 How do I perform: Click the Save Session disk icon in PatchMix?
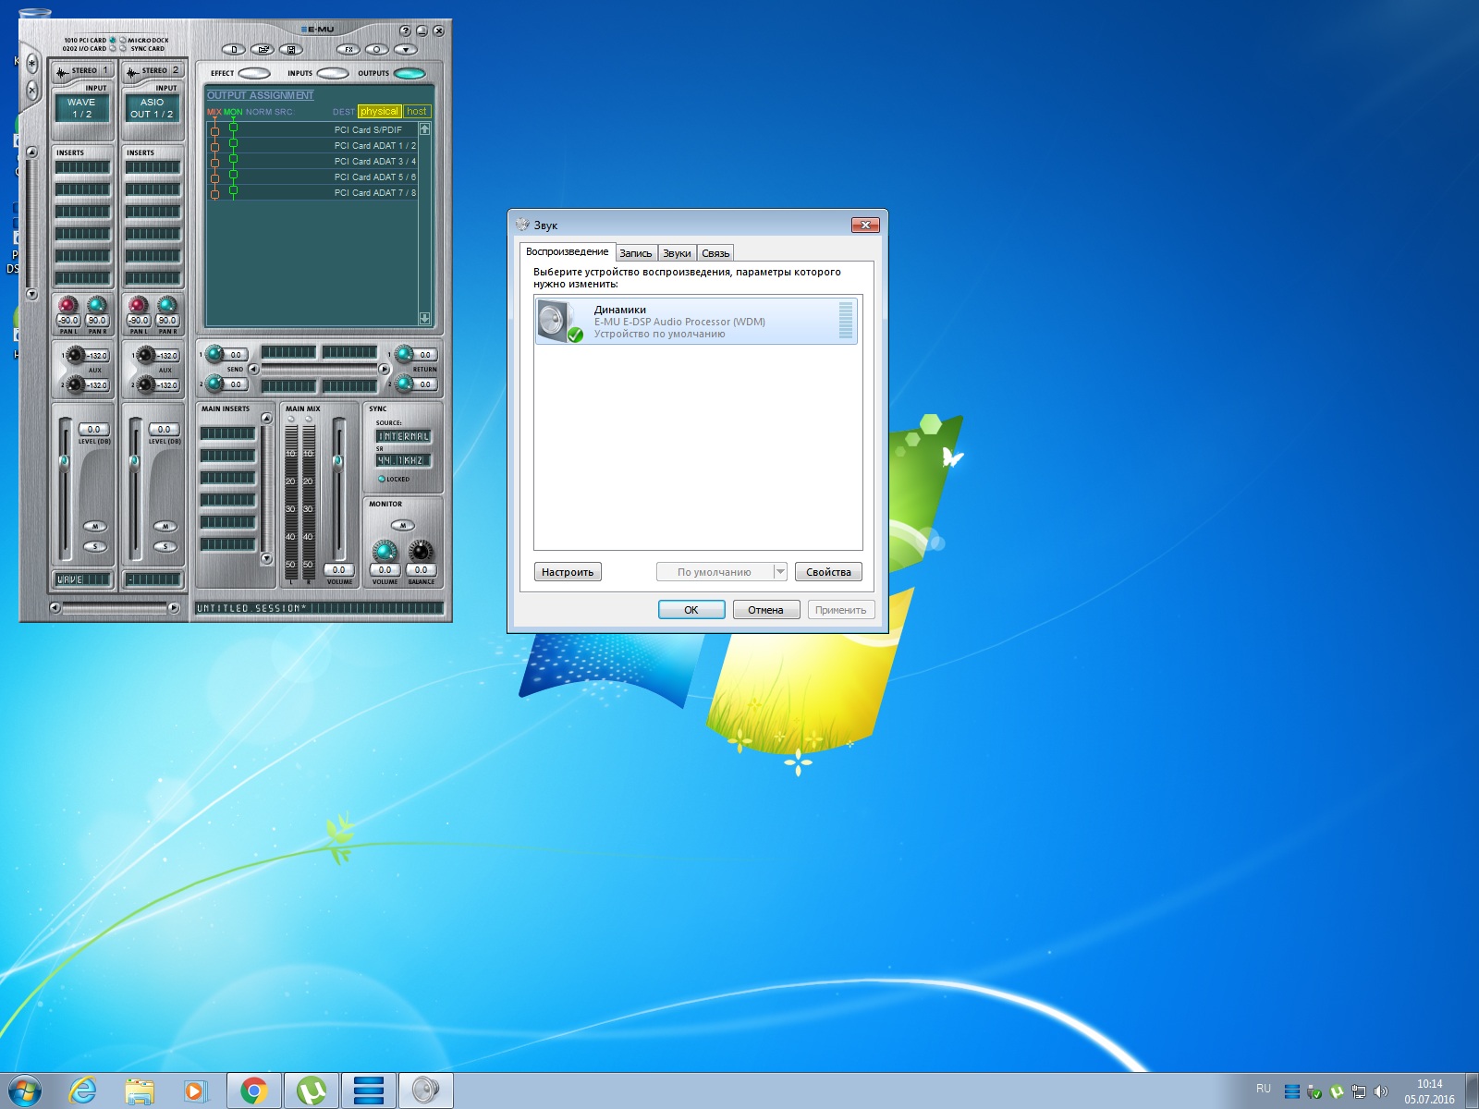(291, 49)
